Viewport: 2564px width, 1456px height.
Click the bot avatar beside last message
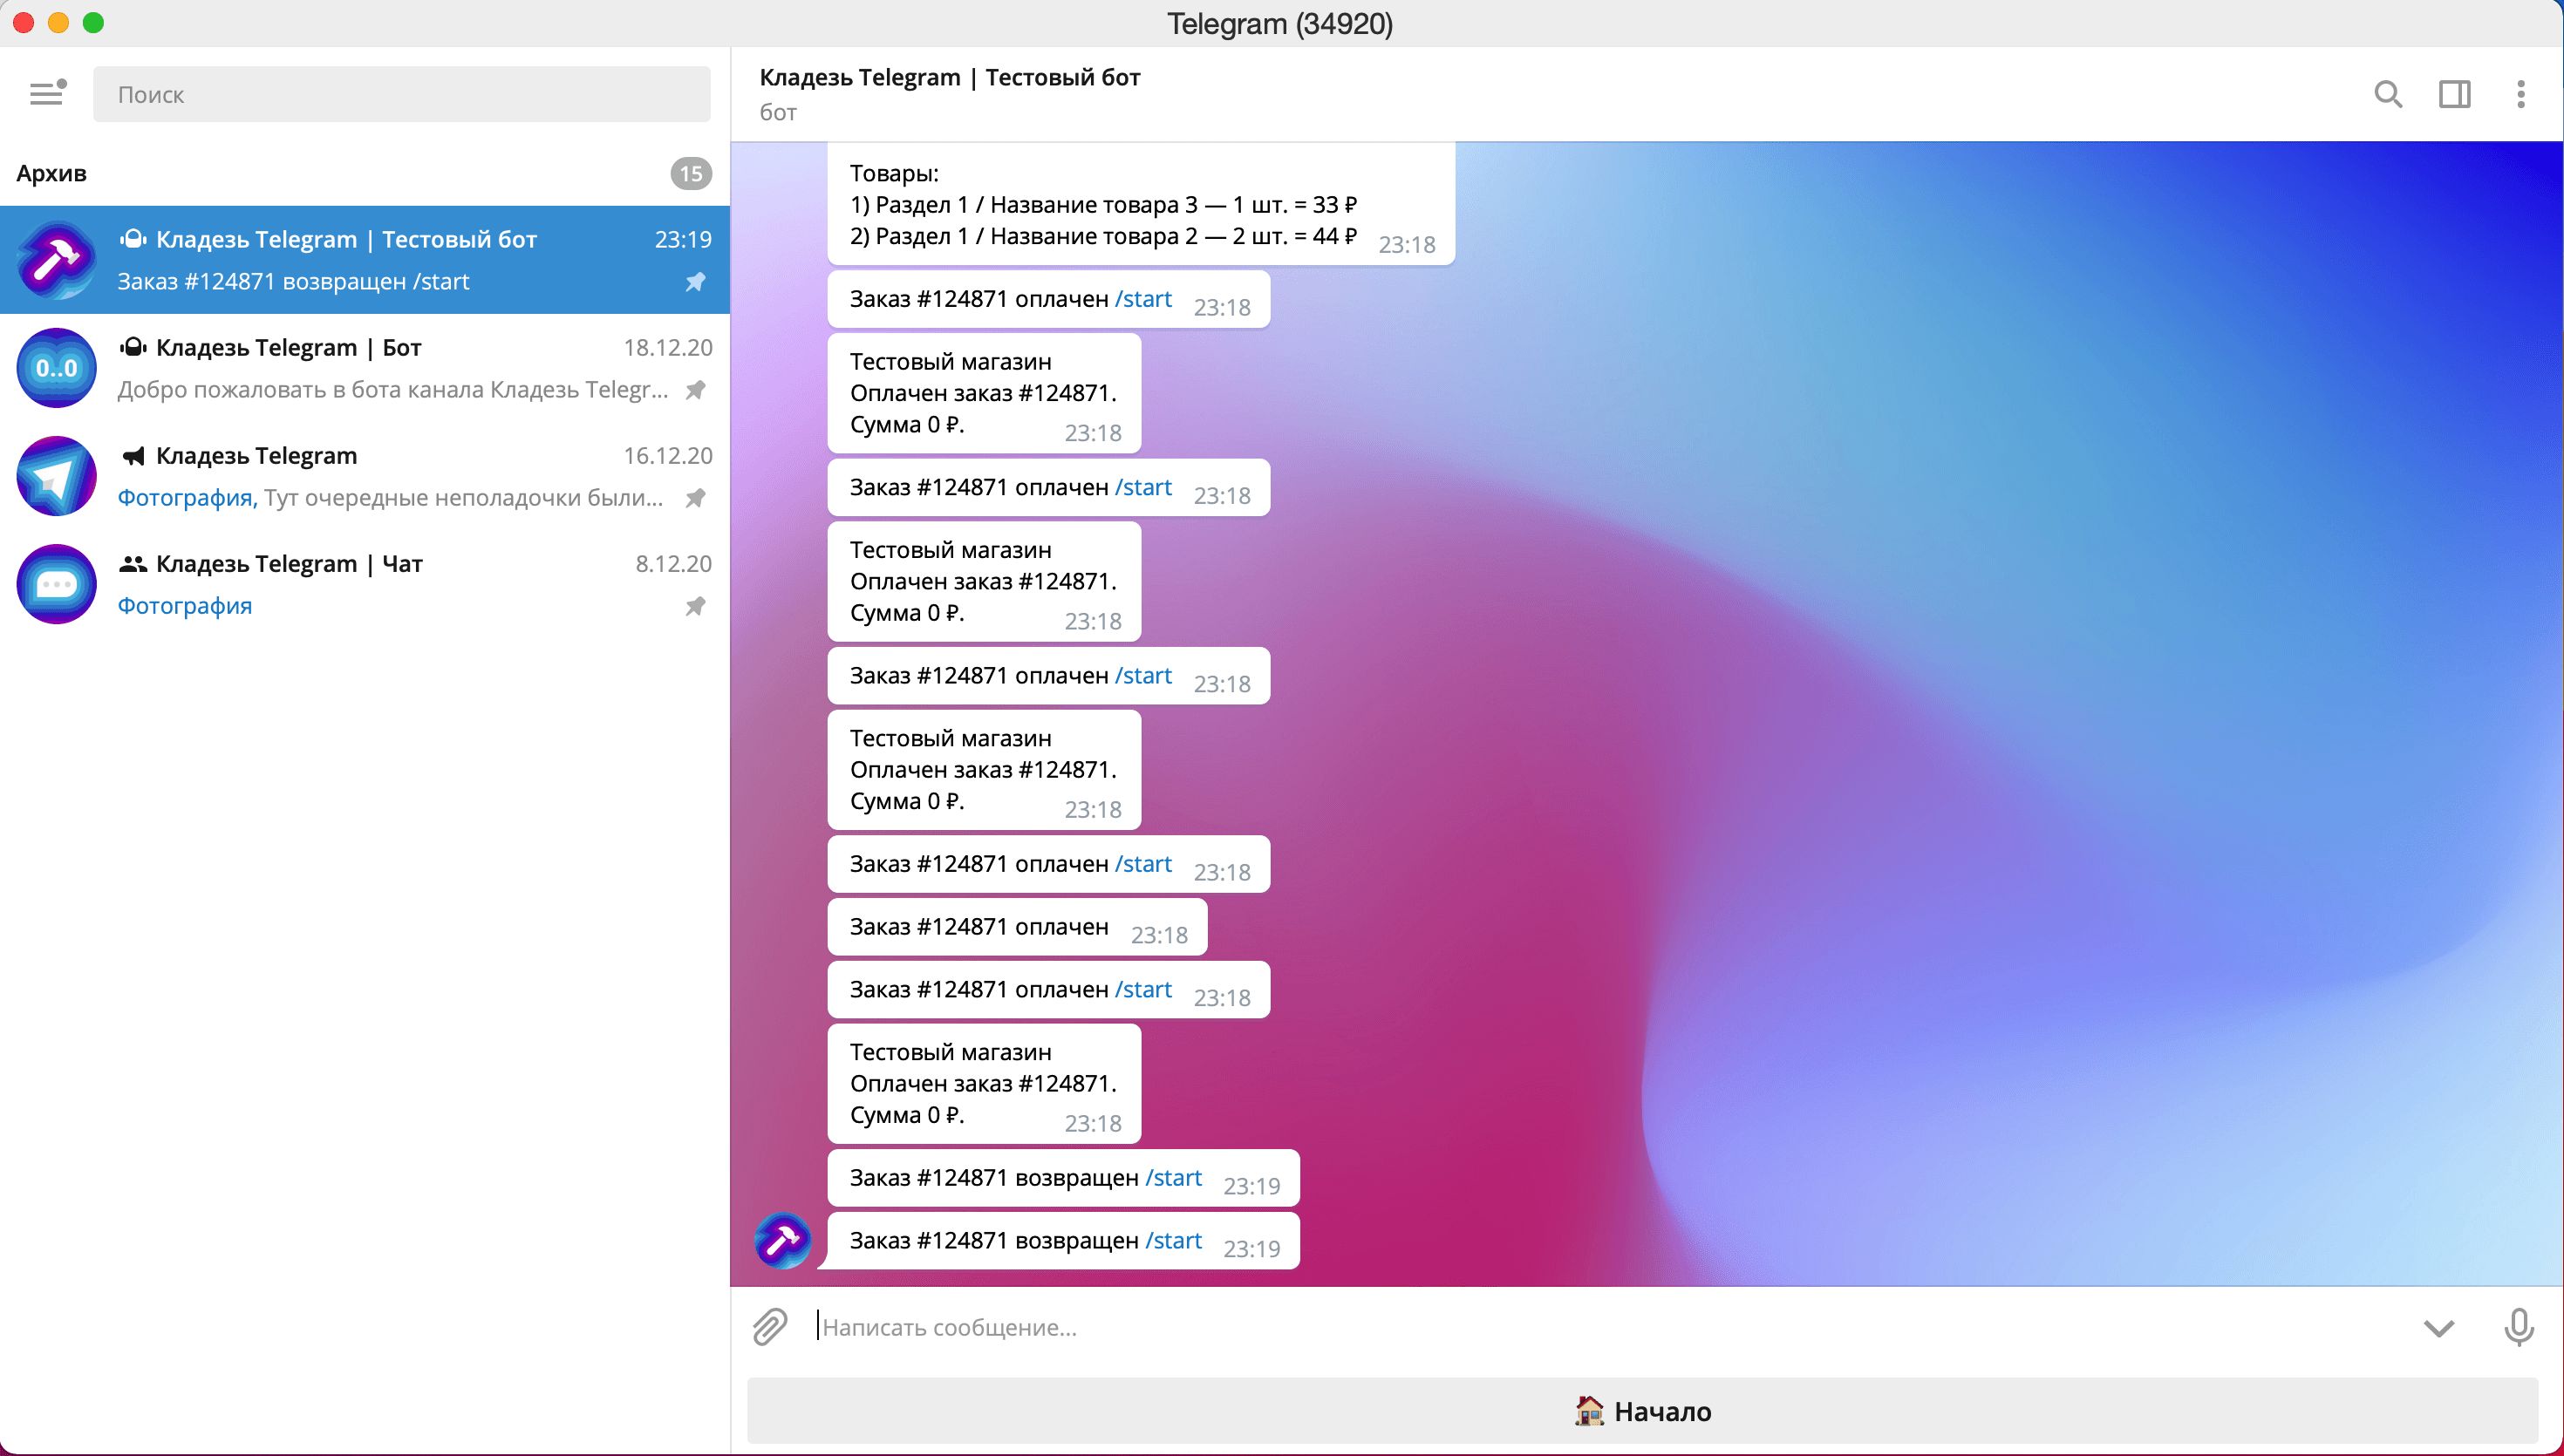pyautogui.click(x=782, y=1241)
